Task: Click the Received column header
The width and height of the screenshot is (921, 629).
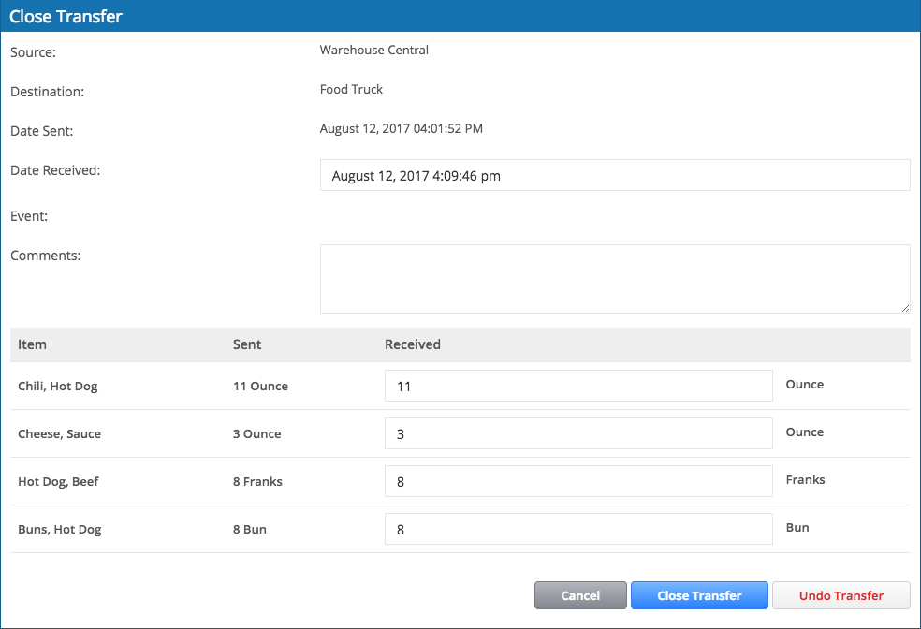Action: click(x=413, y=344)
